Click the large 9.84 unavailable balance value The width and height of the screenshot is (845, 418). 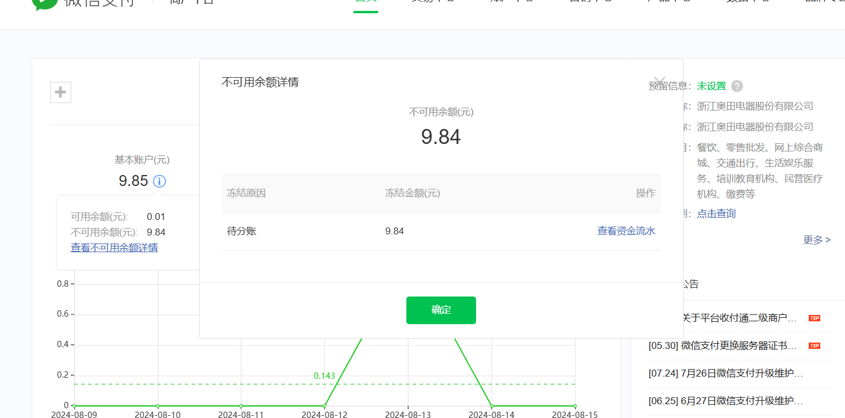click(441, 137)
